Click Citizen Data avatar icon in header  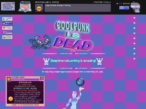click(9, 79)
